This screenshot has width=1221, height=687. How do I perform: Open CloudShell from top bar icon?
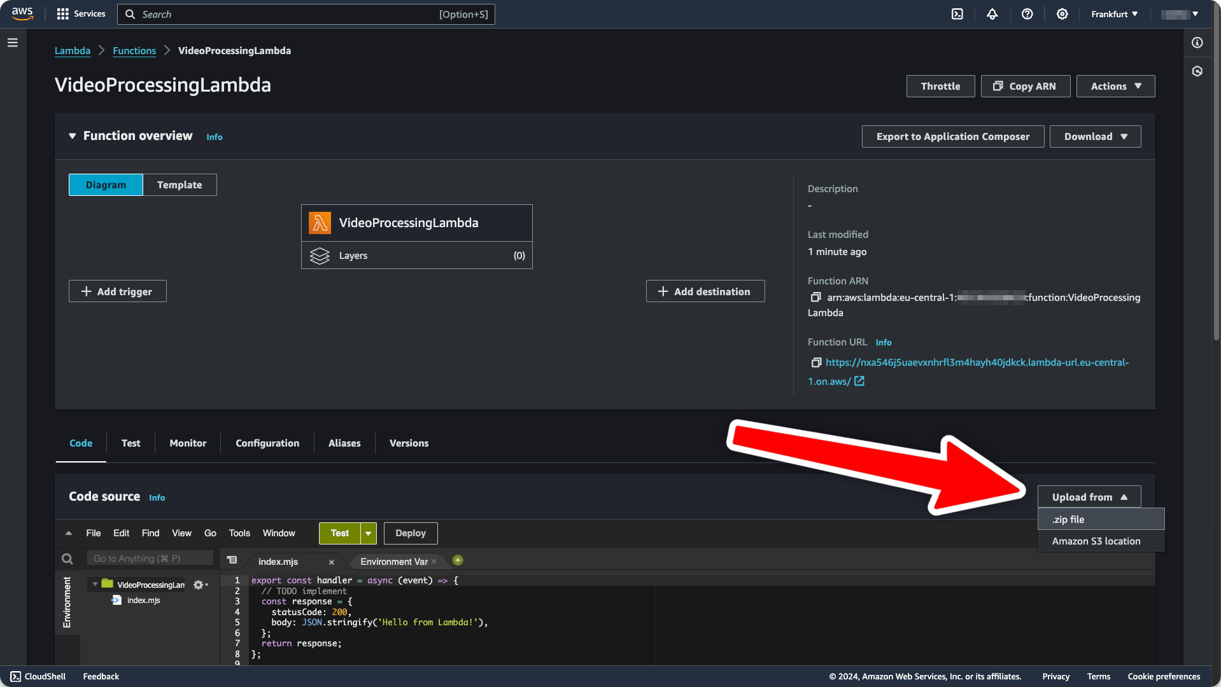pyautogui.click(x=957, y=14)
